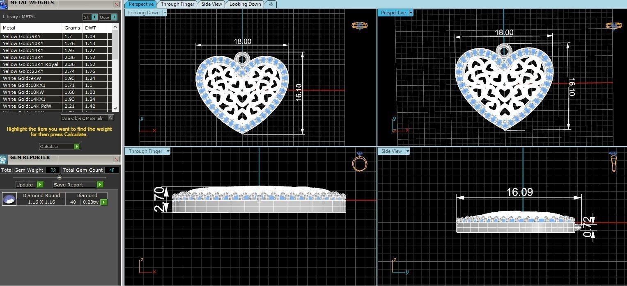Click the green arrow beside Calculate
This screenshot has width=627, height=286.
pyautogui.click(x=76, y=147)
